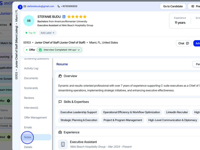Click the Nikki Beach company building icon
This screenshot has height=150, width=200.
click(63, 144)
